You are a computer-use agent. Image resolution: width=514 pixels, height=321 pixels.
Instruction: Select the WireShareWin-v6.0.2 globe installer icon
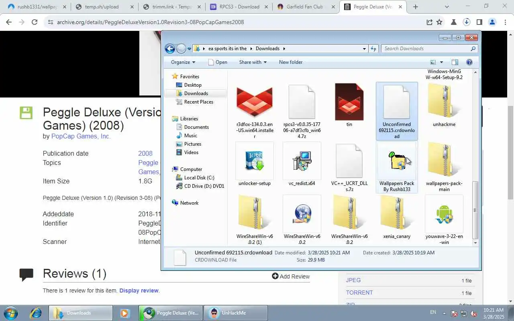tap(302, 214)
